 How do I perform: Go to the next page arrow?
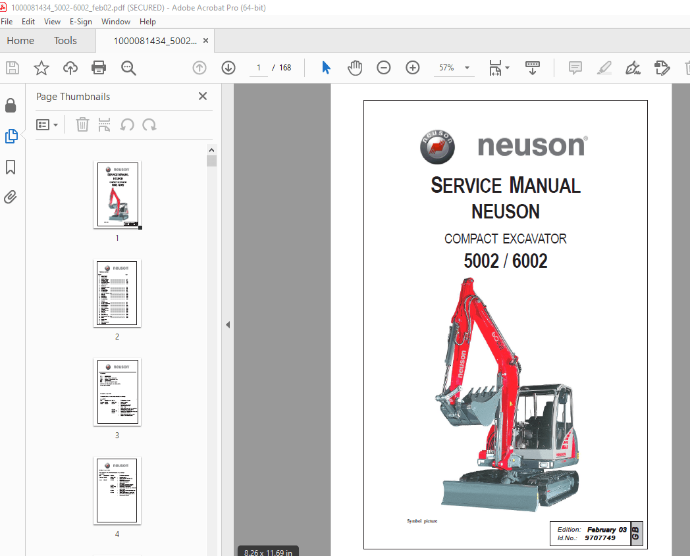(x=228, y=68)
